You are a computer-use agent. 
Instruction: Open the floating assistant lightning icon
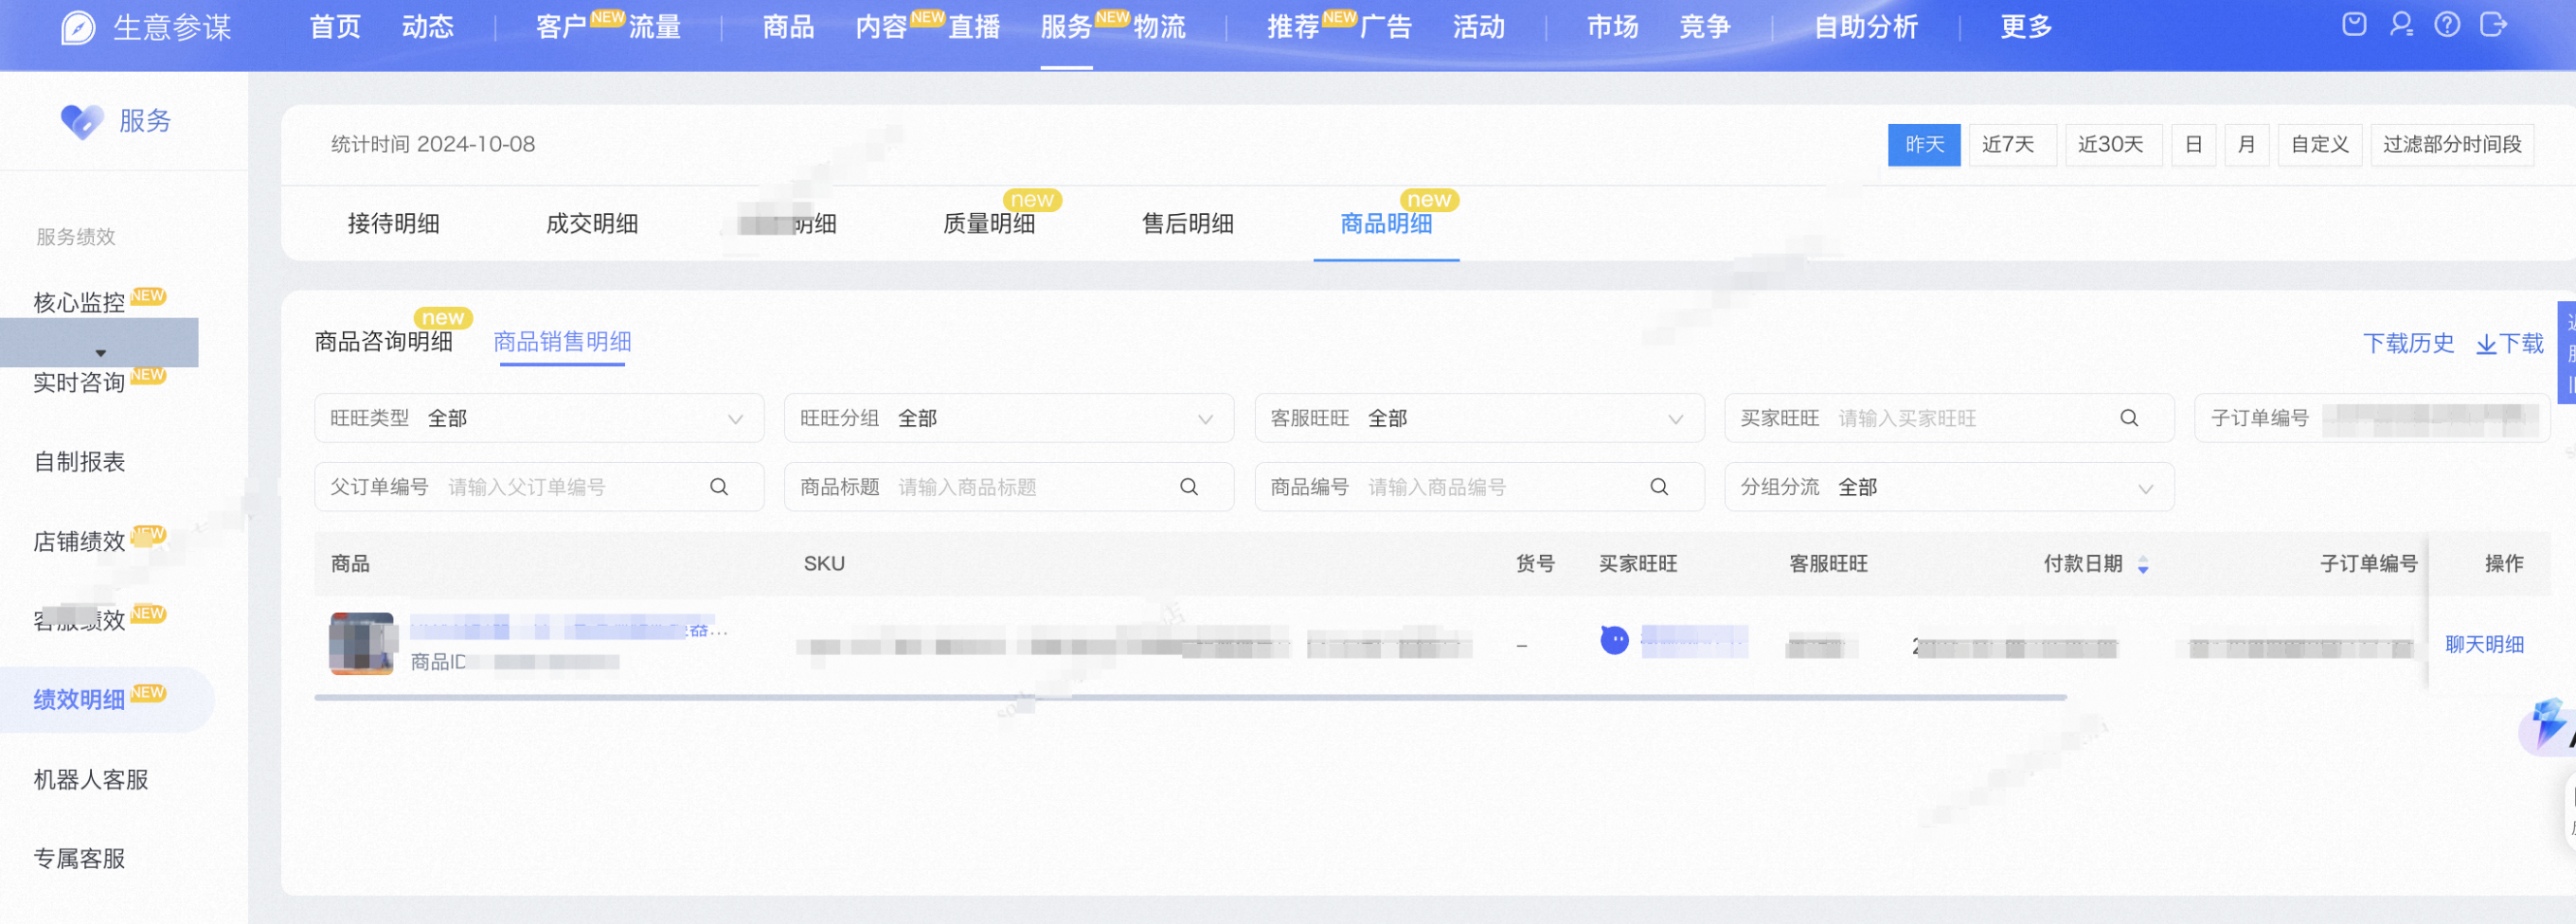click(x=2548, y=725)
